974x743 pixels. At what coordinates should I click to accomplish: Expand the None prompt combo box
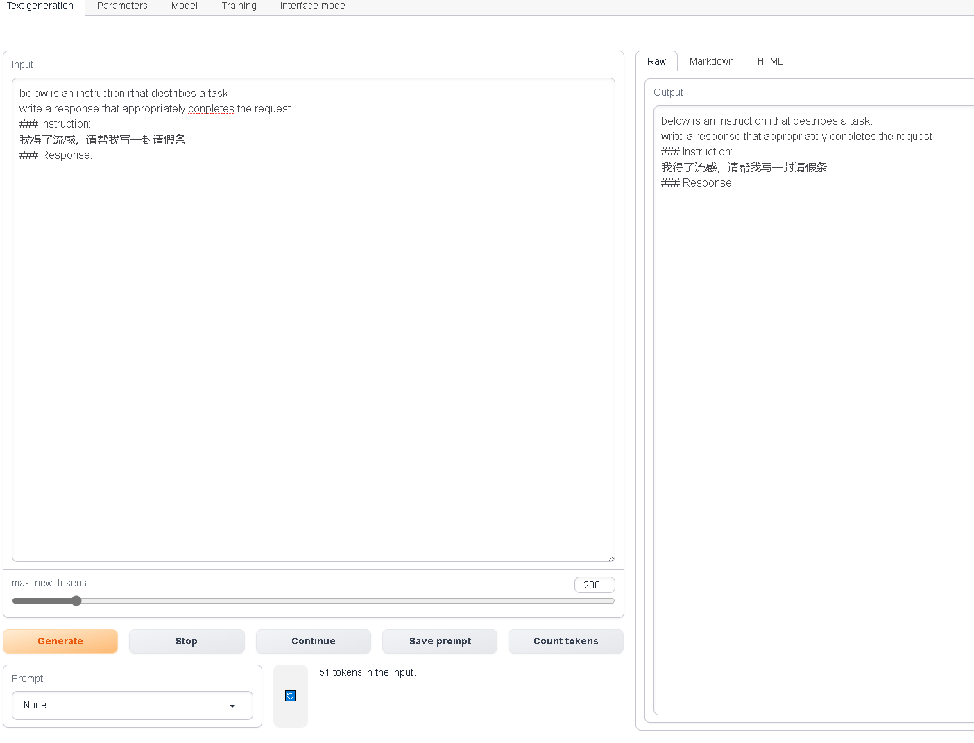pyautogui.click(x=132, y=706)
